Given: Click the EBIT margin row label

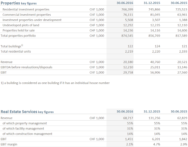Looking at the screenshot, I should pyautogui.click(x=9, y=144).
